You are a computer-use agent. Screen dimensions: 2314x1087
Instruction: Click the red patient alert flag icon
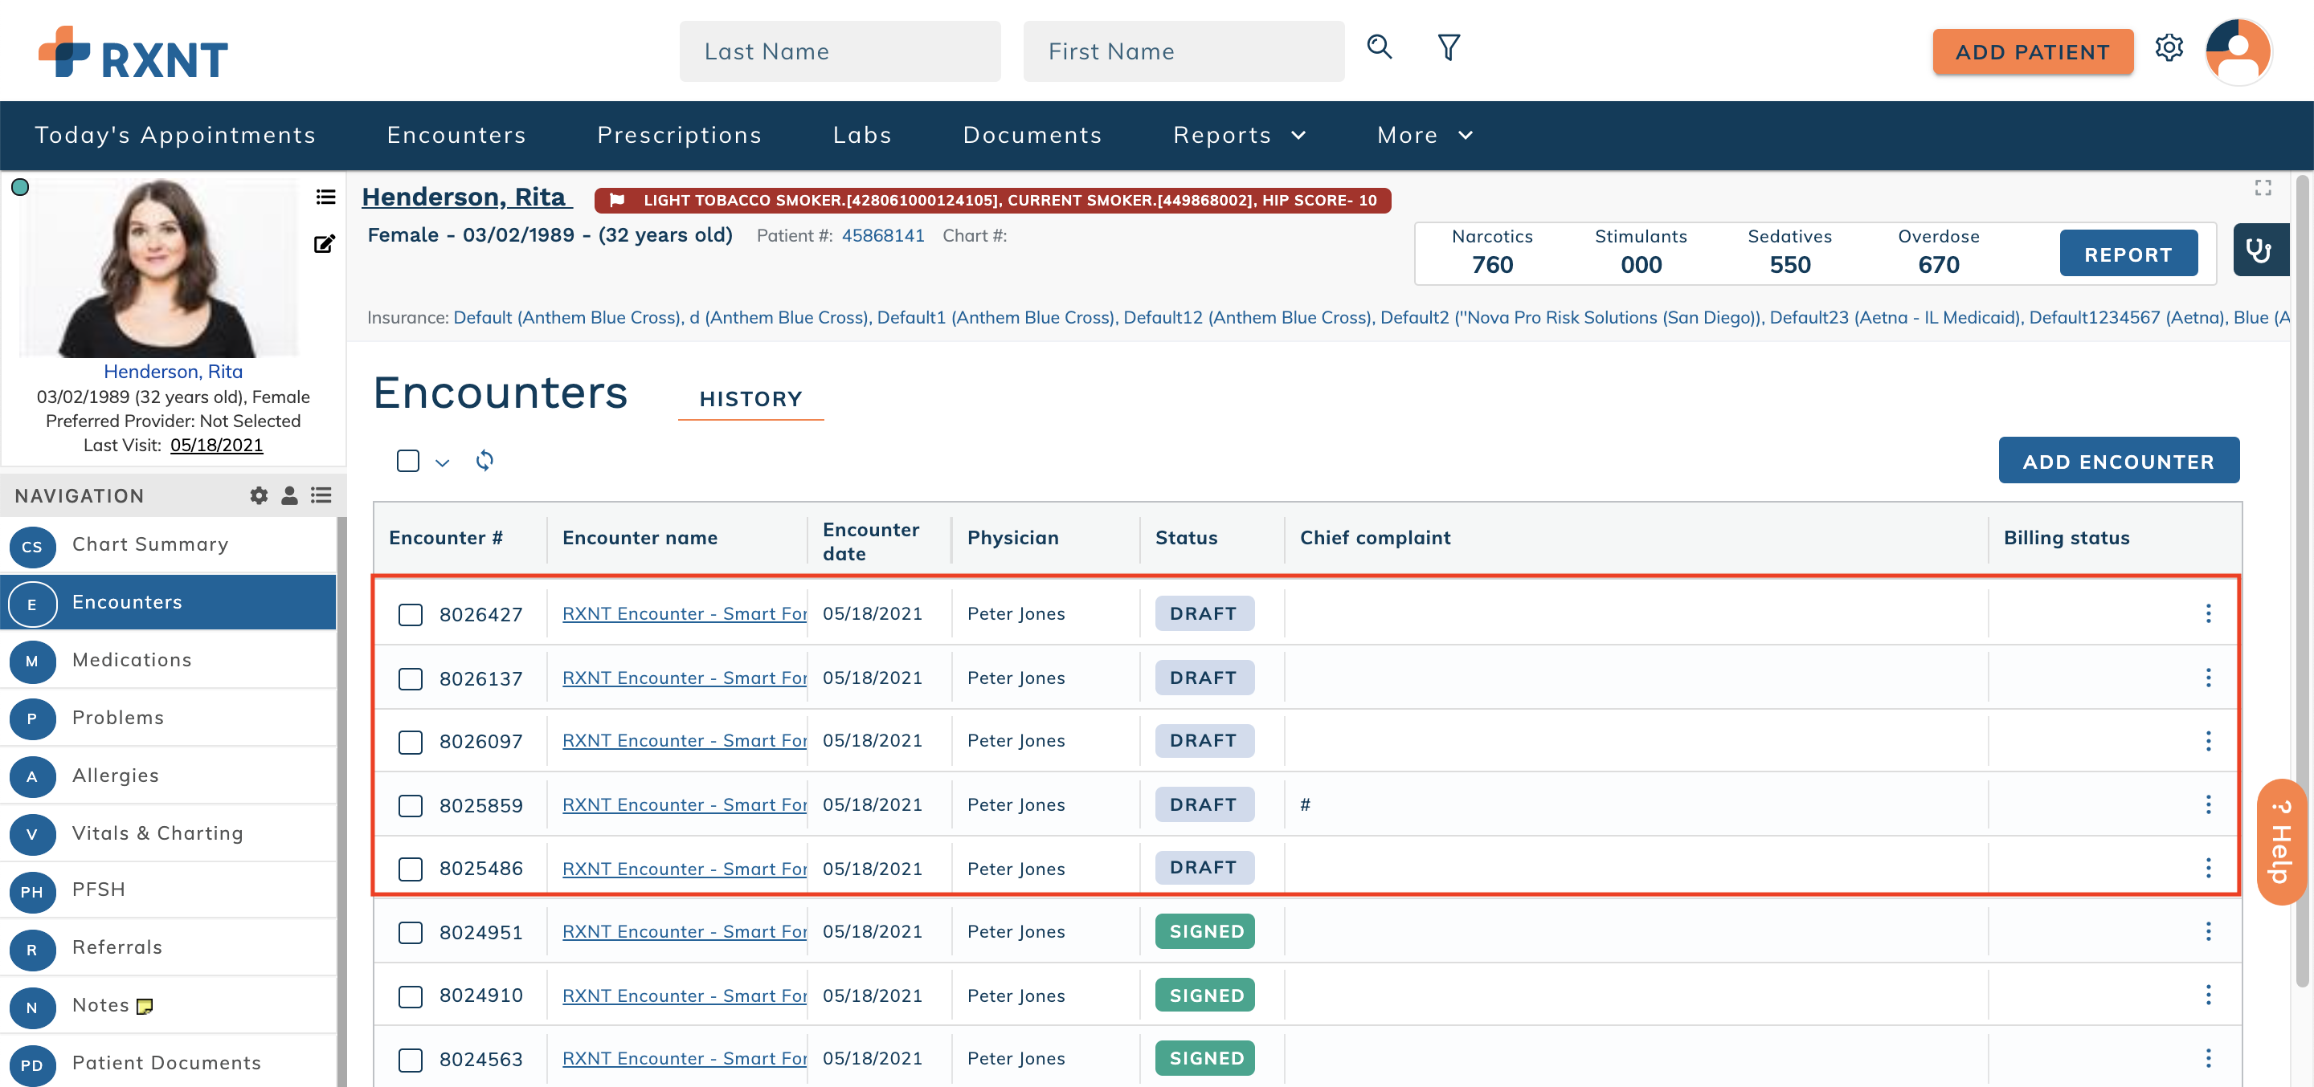[x=616, y=200]
